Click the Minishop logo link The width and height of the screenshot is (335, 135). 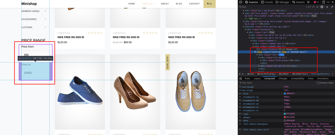[x=29, y=4]
